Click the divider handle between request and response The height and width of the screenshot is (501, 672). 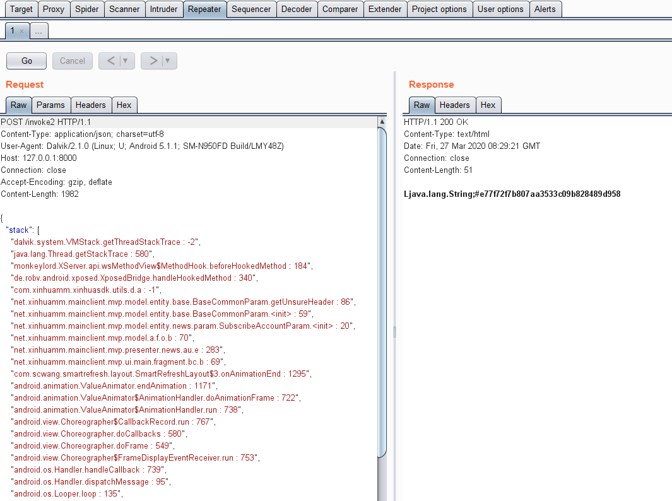(x=394, y=332)
